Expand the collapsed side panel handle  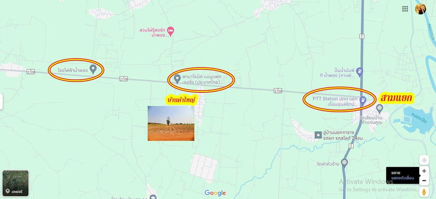pos(1,102)
